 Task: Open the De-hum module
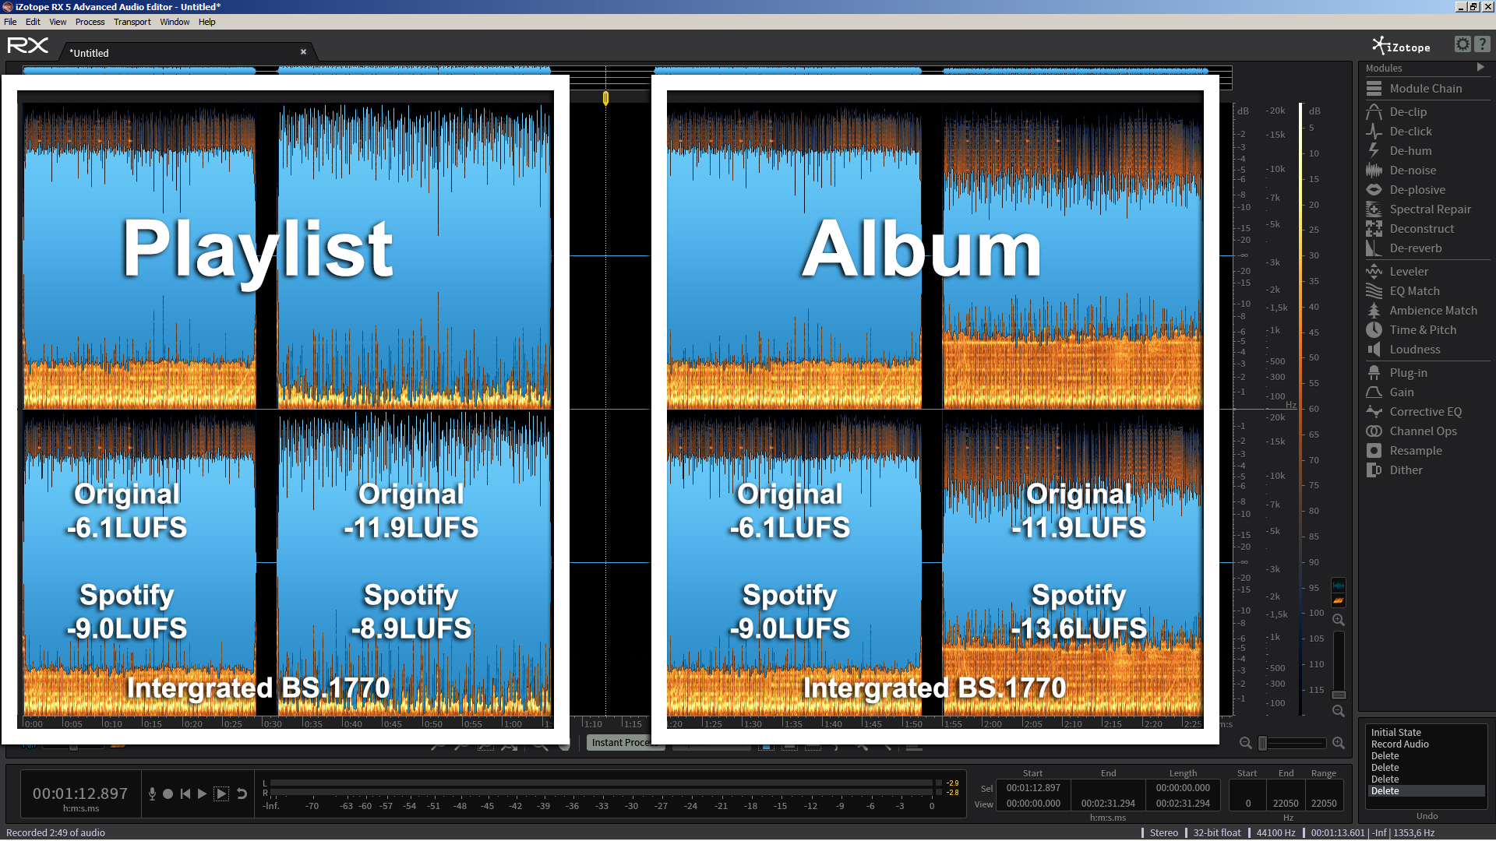[1410, 151]
